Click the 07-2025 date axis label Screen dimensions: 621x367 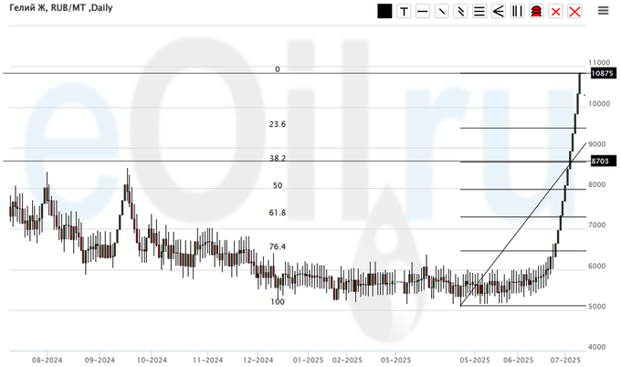pos(565,361)
